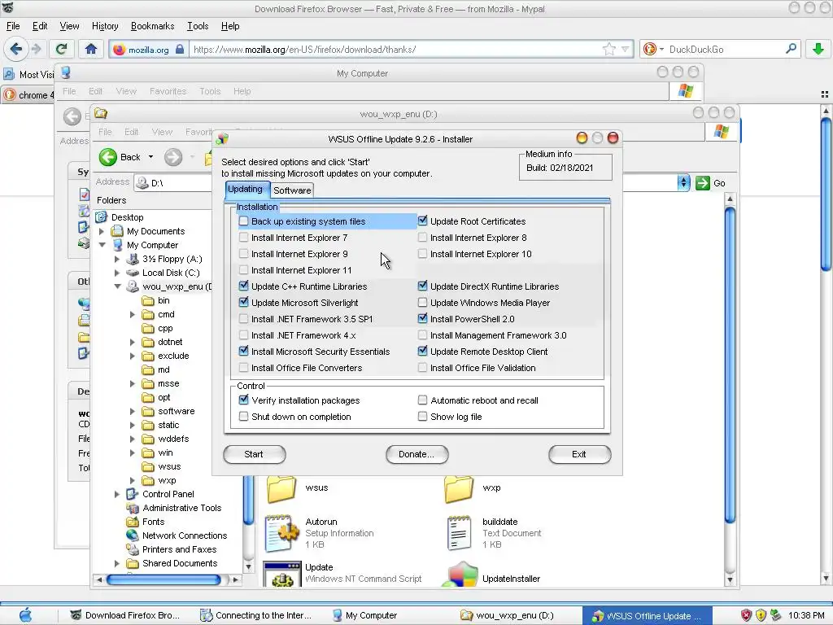Switch to My Computer taskbar button
The height and width of the screenshot is (625, 833).
365,615
